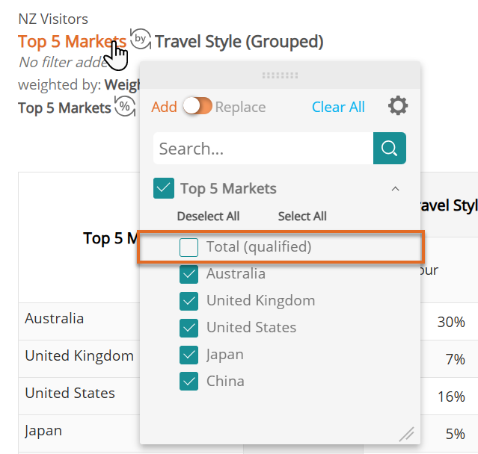Click the 16% table cell
The width and height of the screenshot is (478, 454).
coord(451,397)
